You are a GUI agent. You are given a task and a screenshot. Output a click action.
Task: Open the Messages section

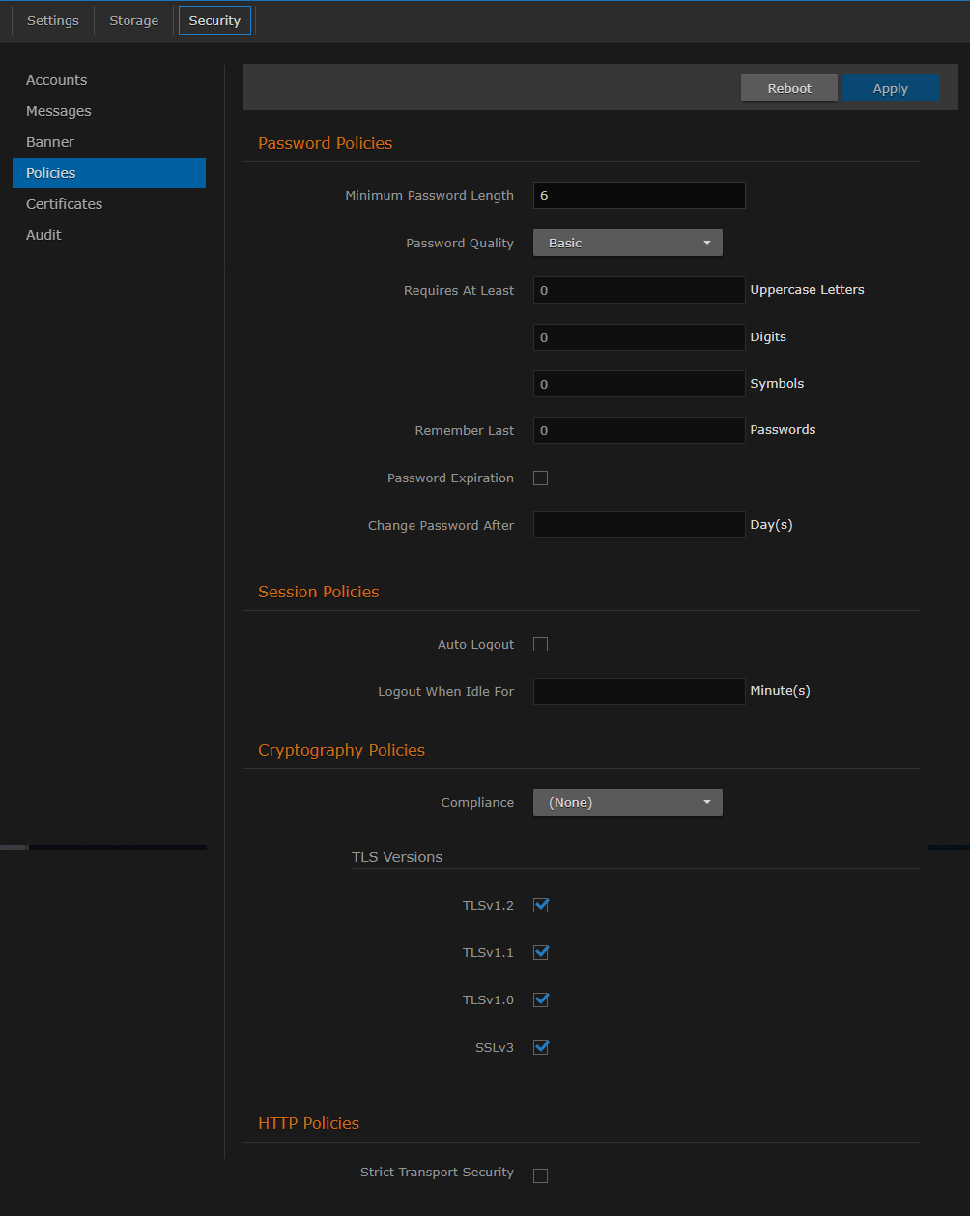coord(58,110)
